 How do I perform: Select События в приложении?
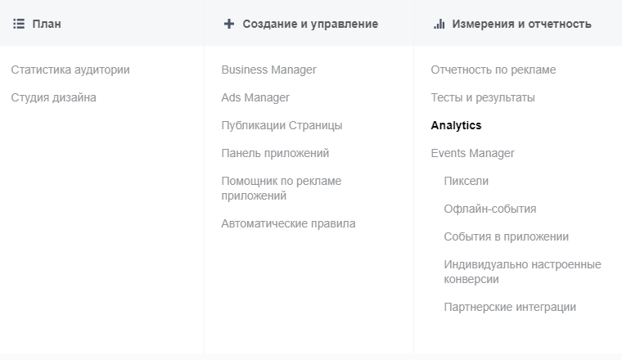tap(506, 236)
